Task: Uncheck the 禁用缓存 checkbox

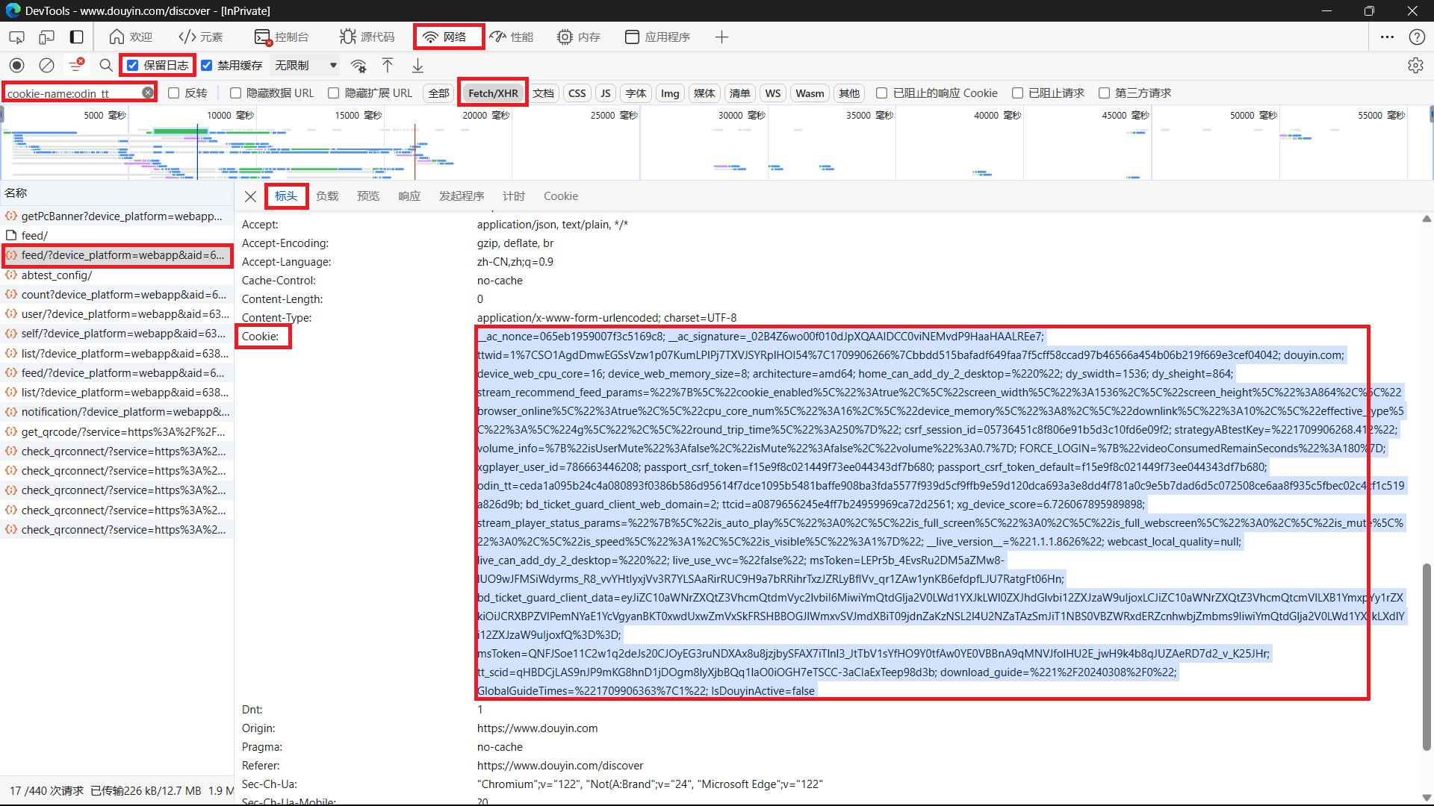Action: point(207,66)
